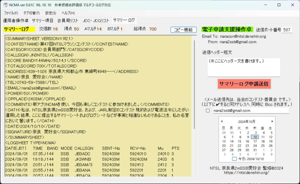Open the ファイル(F) menu
The height and width of the screenshot is (184, 300).
click(11, 13)
